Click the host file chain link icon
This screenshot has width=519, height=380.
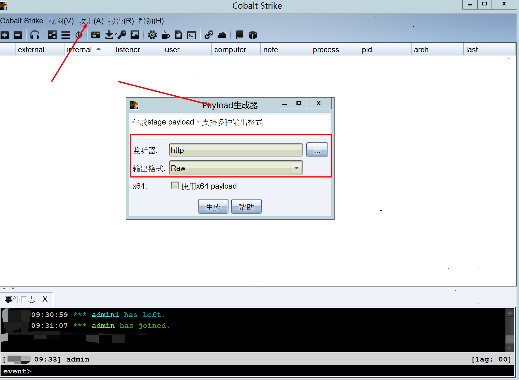point(209,35)
